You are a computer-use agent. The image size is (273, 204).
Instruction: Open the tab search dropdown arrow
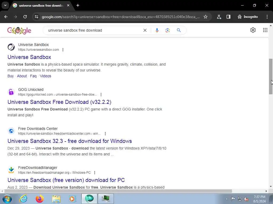coord(5,5)
